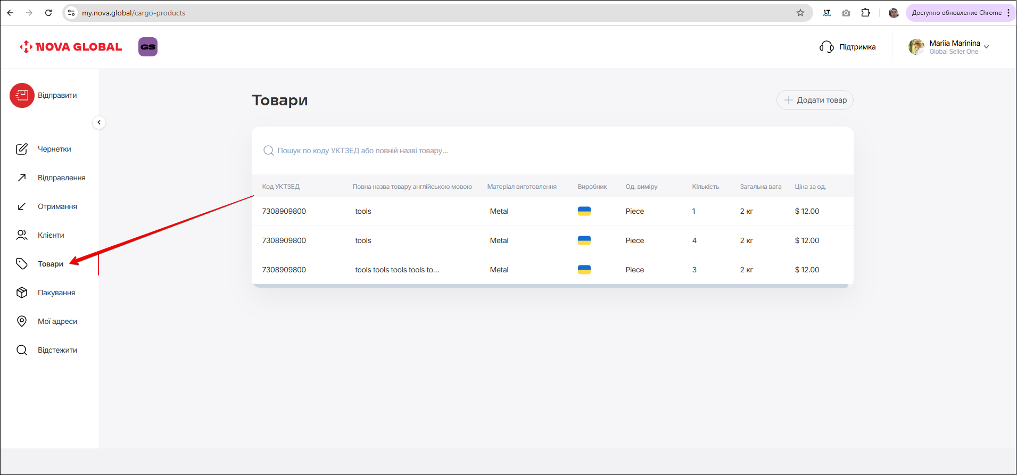Click the purple GS badge icon
This screenshot has width=1017, height=475.
coord(148,47)
